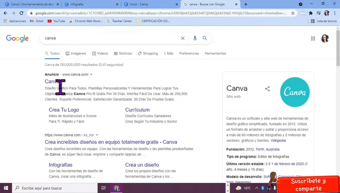Open Task View in the taskbar
Image resolution: width=340 pixels, height=193 pixels.
coord(103,188)
